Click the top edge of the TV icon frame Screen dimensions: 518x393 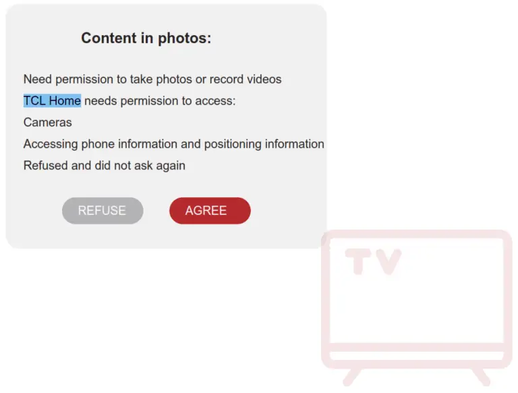pyautogui.click(x=416, y=234)
